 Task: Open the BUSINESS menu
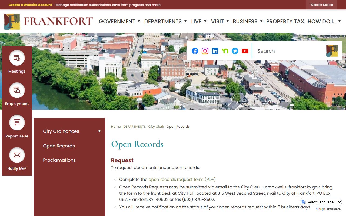(x=245, y=21)
